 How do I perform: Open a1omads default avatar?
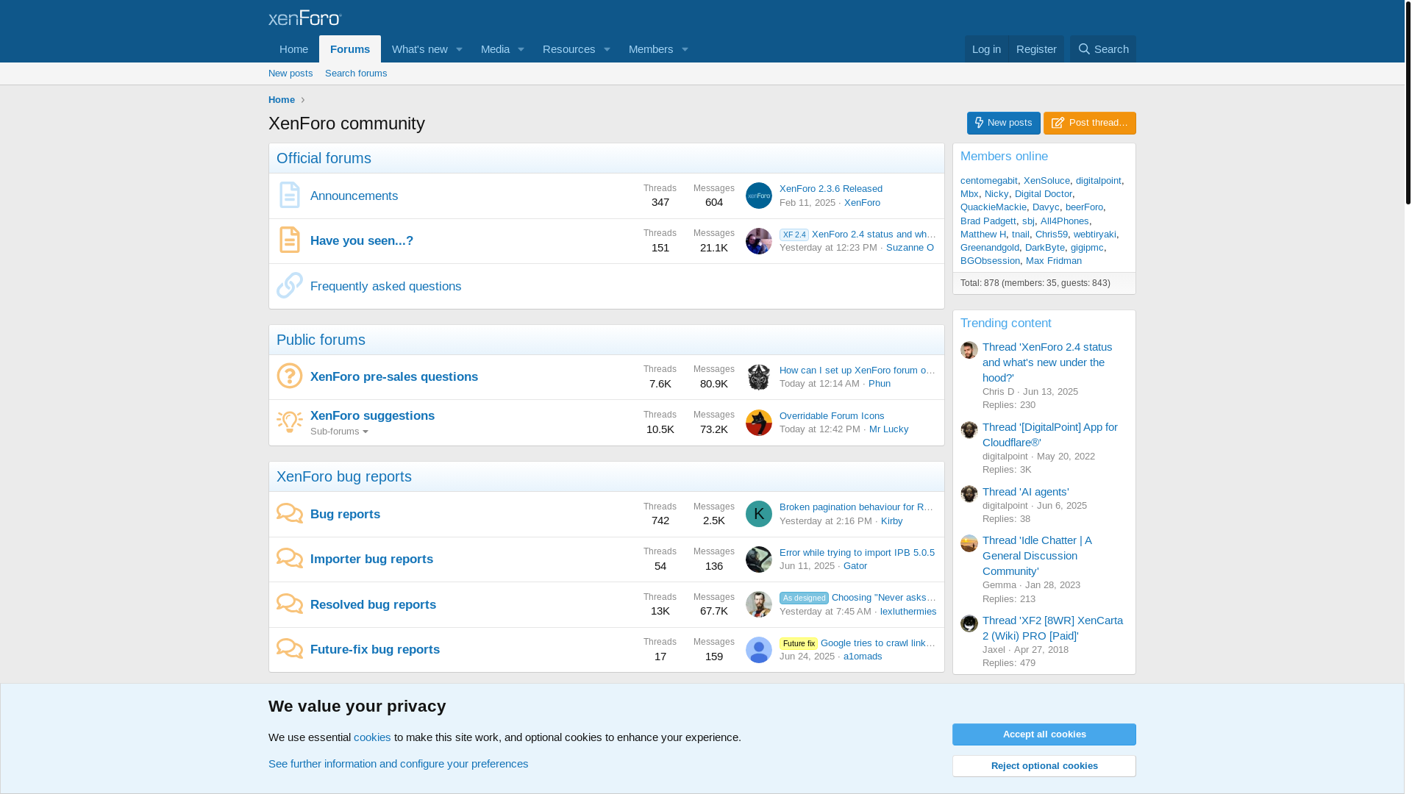coord(759,650)
